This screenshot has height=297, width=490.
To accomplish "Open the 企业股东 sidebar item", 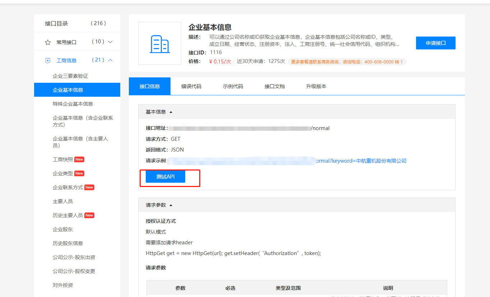I will click(x=63, y=229).
